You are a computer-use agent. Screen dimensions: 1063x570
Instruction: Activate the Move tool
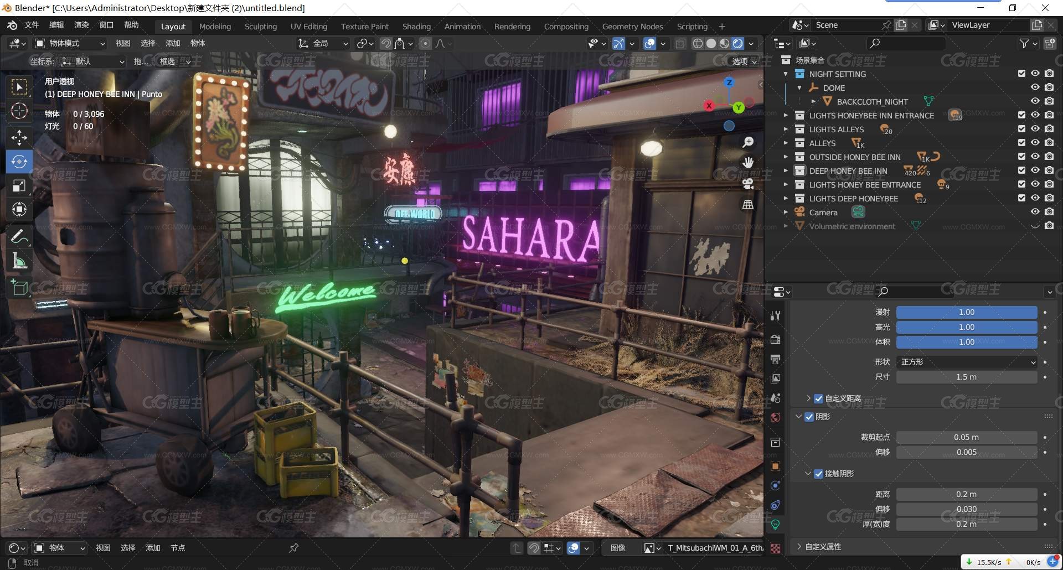19,137
